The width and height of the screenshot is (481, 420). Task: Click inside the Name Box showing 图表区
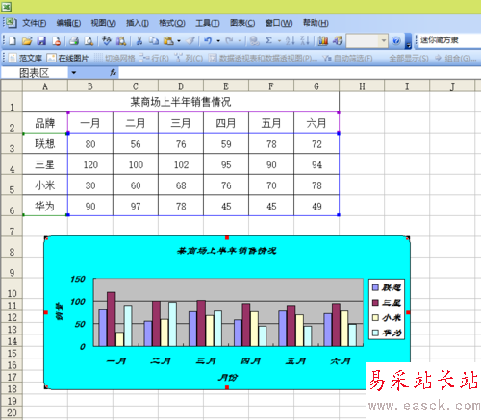tap(35, 73)
